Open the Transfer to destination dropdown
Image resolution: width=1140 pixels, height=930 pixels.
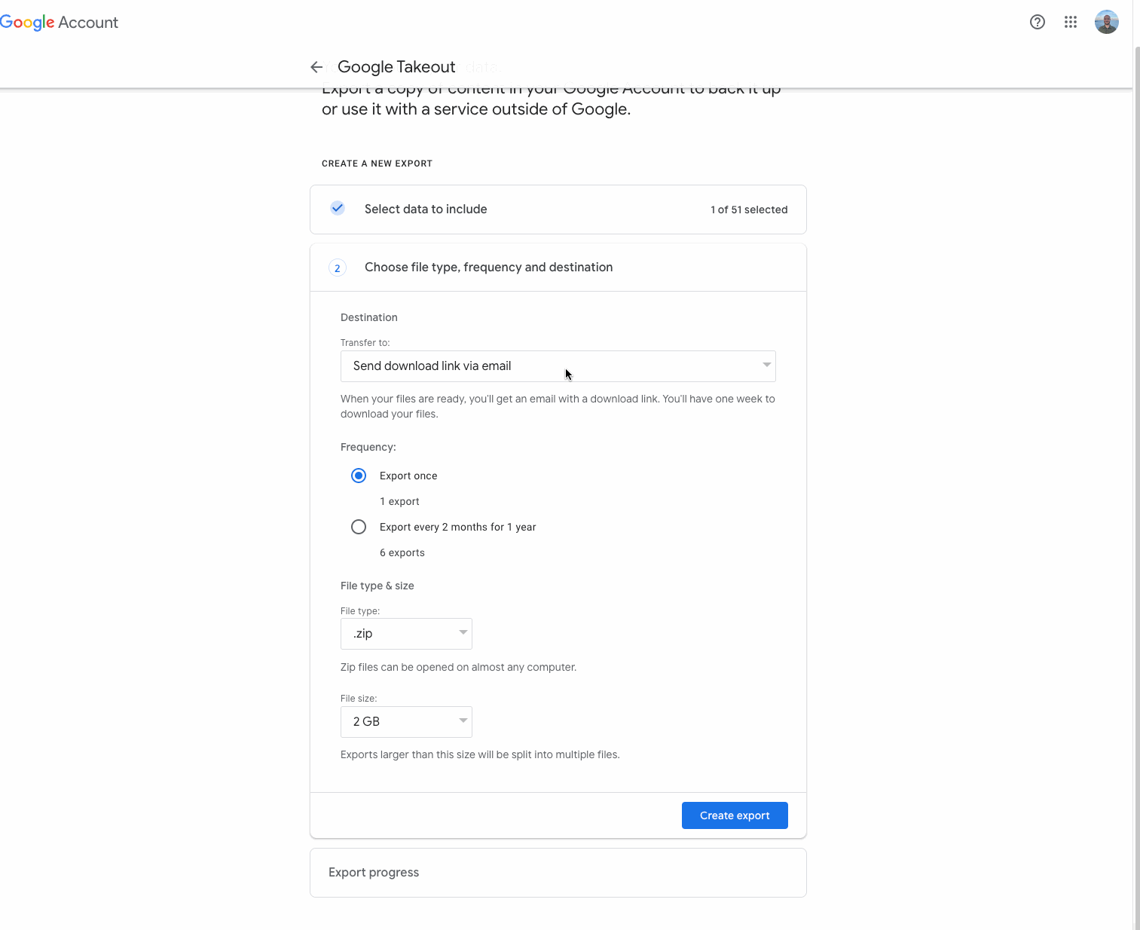click(x=558, y=366)
